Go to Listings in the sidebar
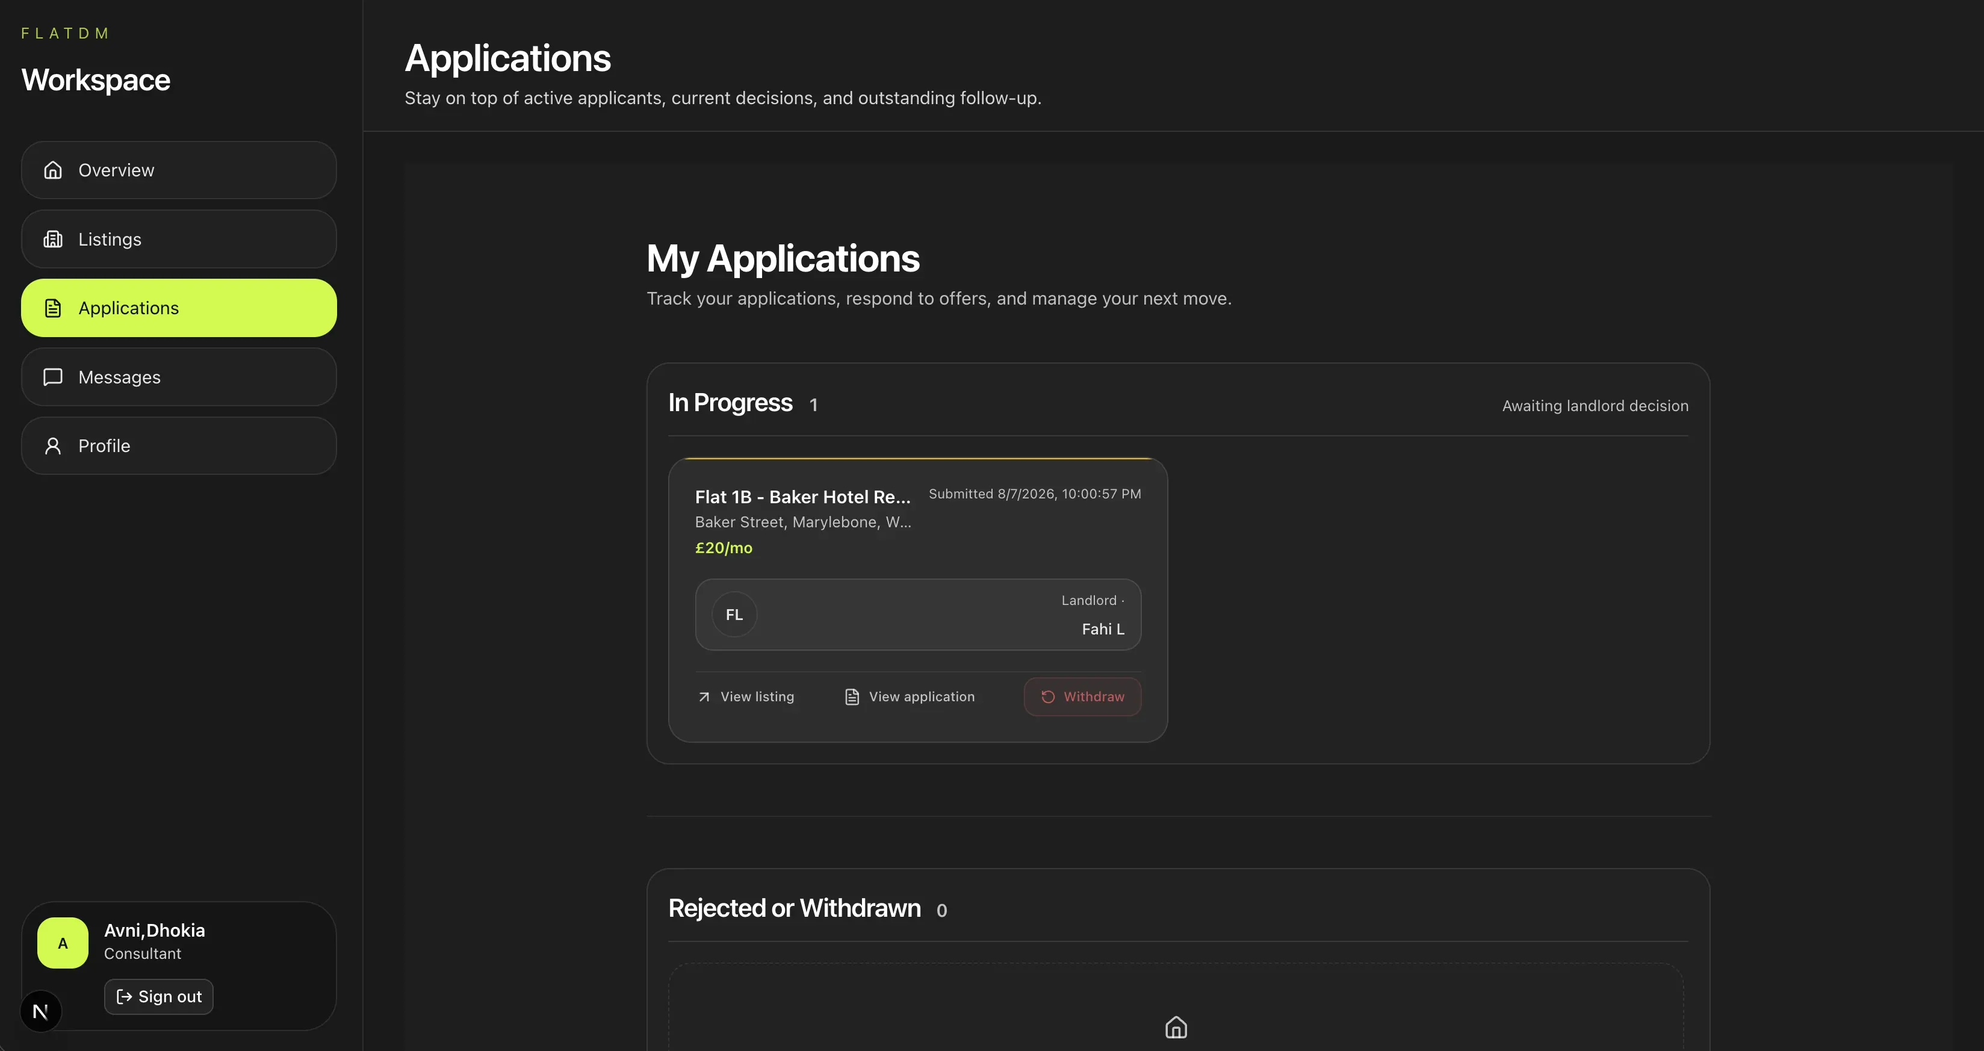1984x1051 pixels. [179, 239]
